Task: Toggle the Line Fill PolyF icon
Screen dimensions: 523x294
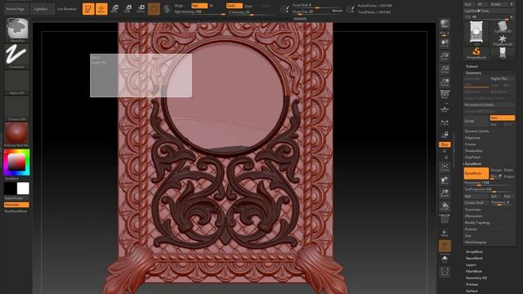Action: pos(445,219)
